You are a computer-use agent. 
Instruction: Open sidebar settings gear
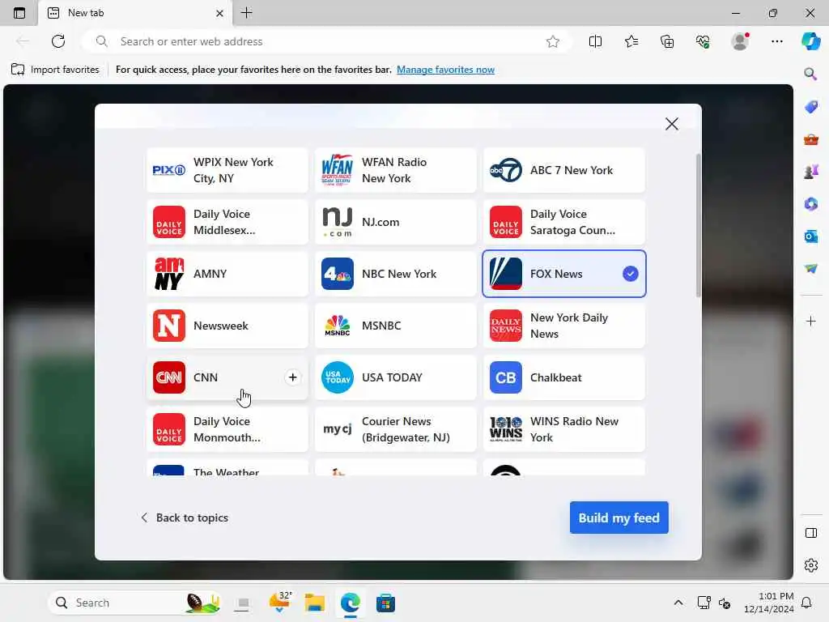[x=810, y=565]
